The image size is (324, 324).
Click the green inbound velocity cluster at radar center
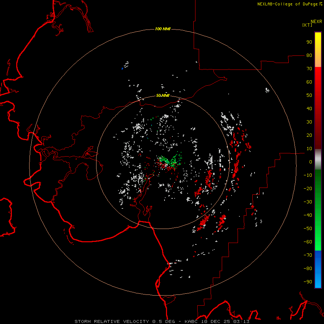click(170, 160)
